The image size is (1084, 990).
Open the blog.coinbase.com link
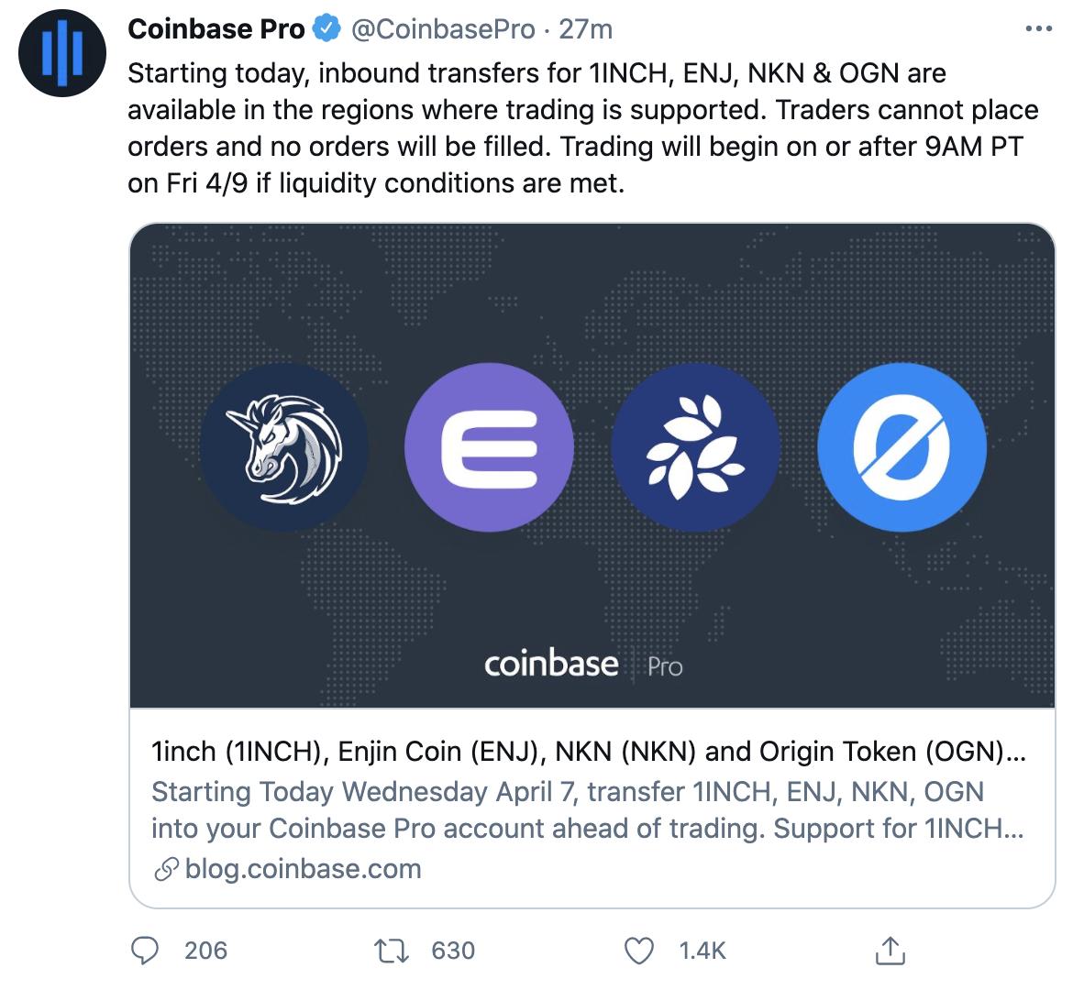[x=301, y=868]
